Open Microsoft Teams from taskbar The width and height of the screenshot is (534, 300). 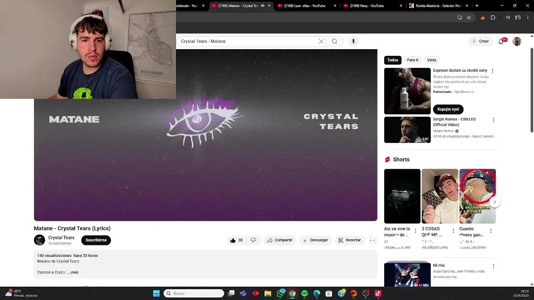243,293
